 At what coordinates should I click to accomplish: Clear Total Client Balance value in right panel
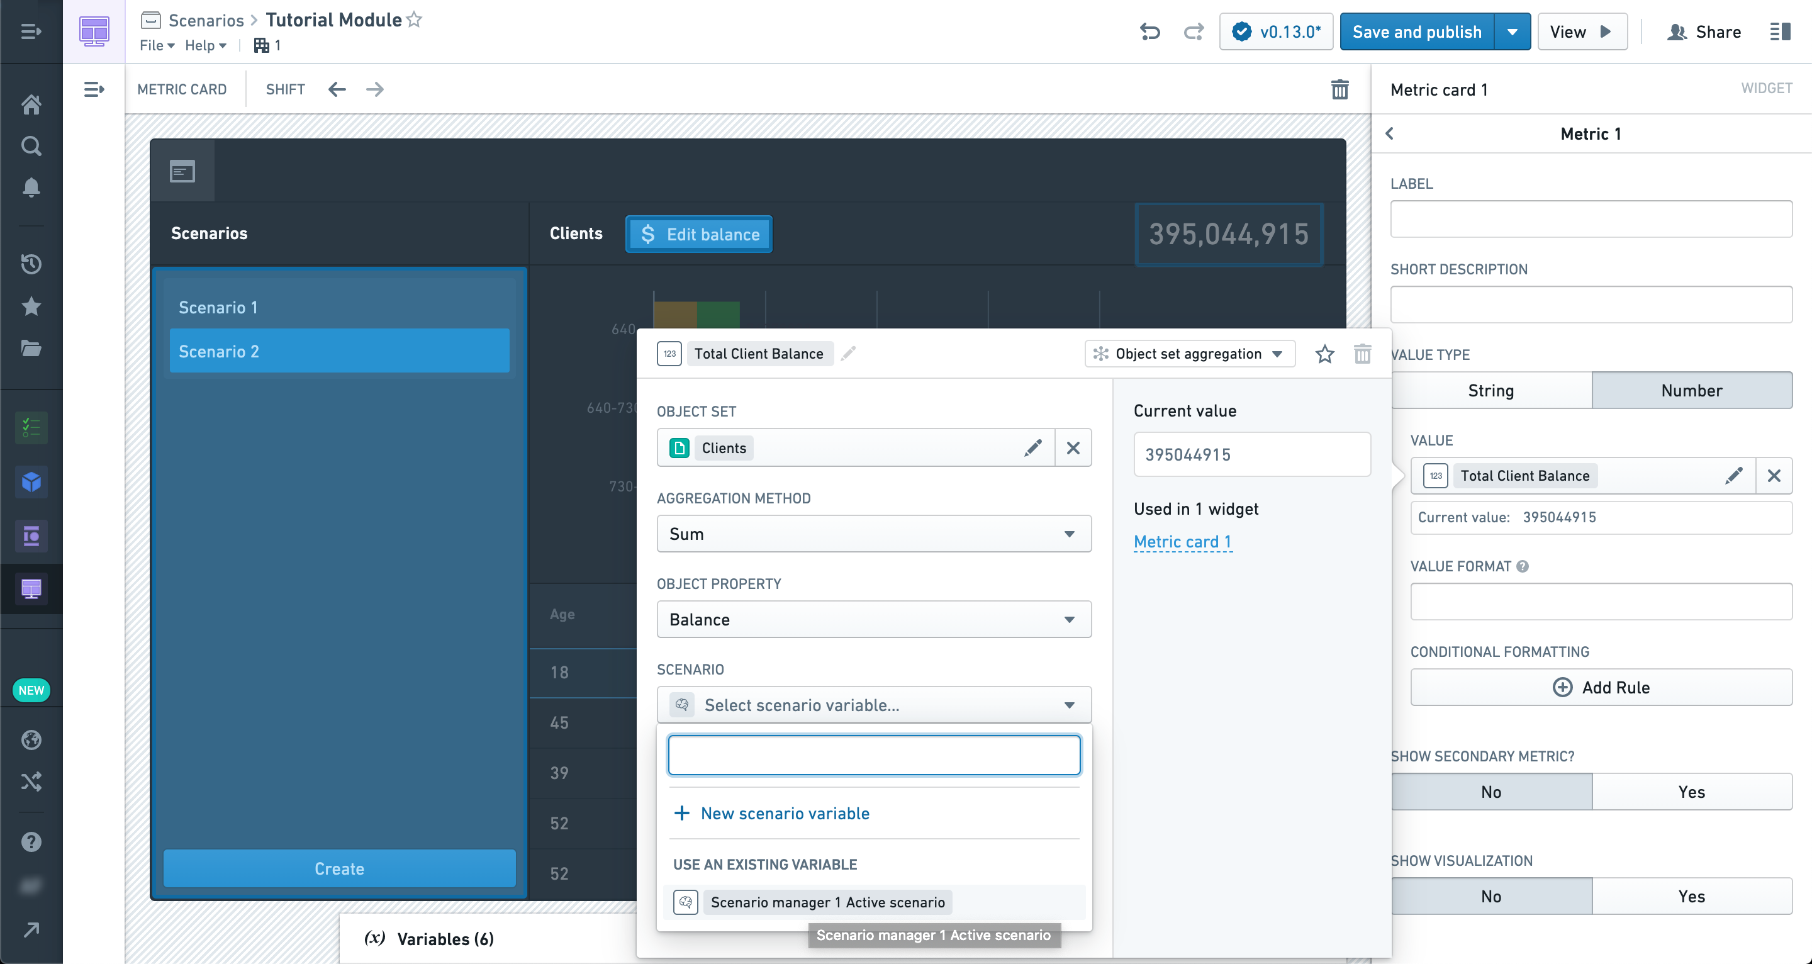(1774, 476)
